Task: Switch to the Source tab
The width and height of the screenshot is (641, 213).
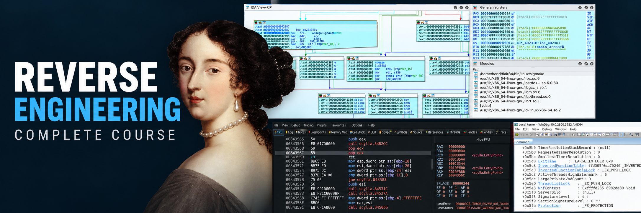Action: pyautogui.click(x=416, y=132)
